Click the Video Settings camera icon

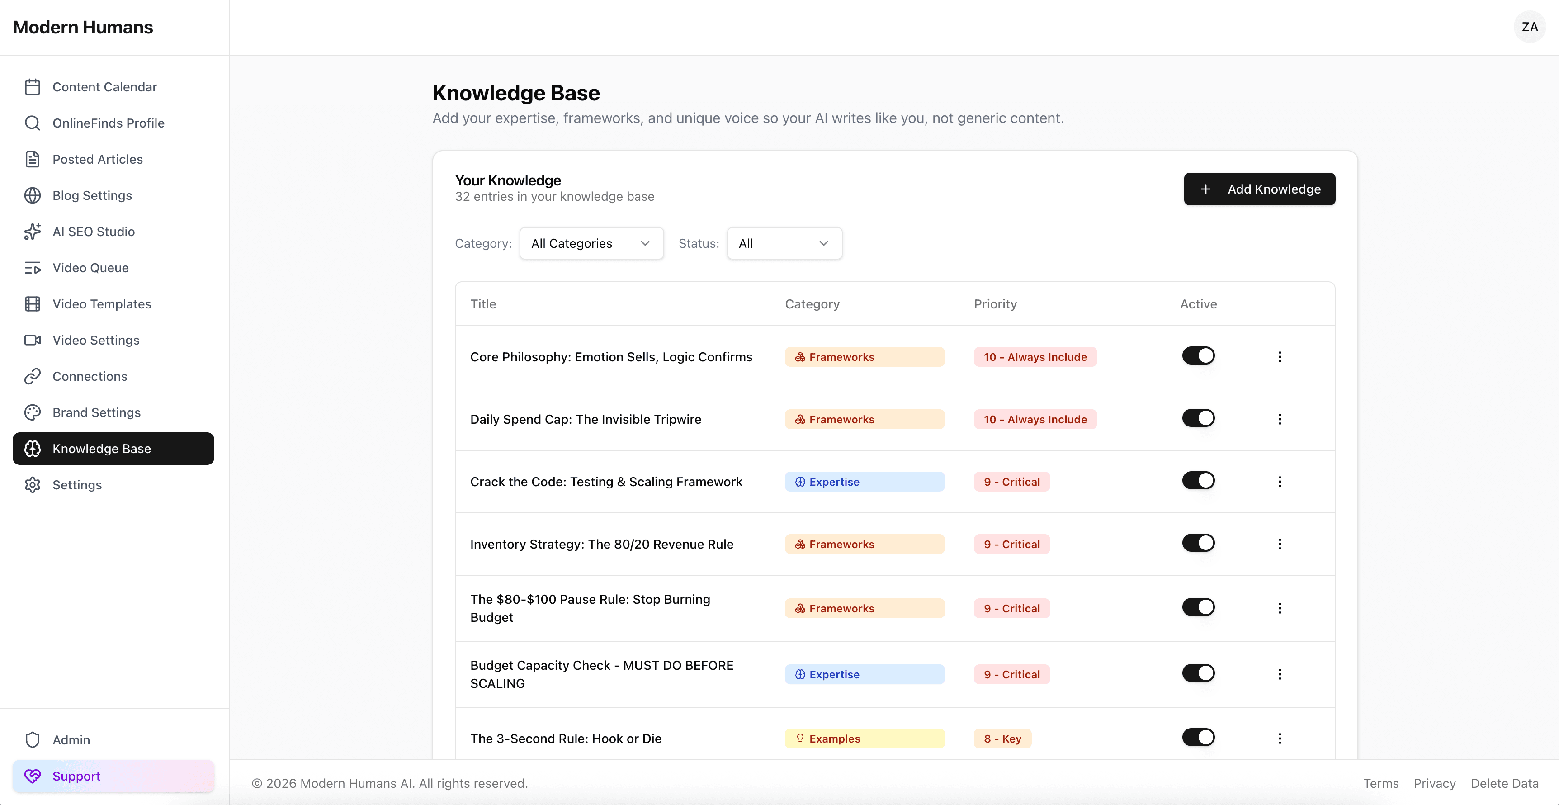point(33,340)
